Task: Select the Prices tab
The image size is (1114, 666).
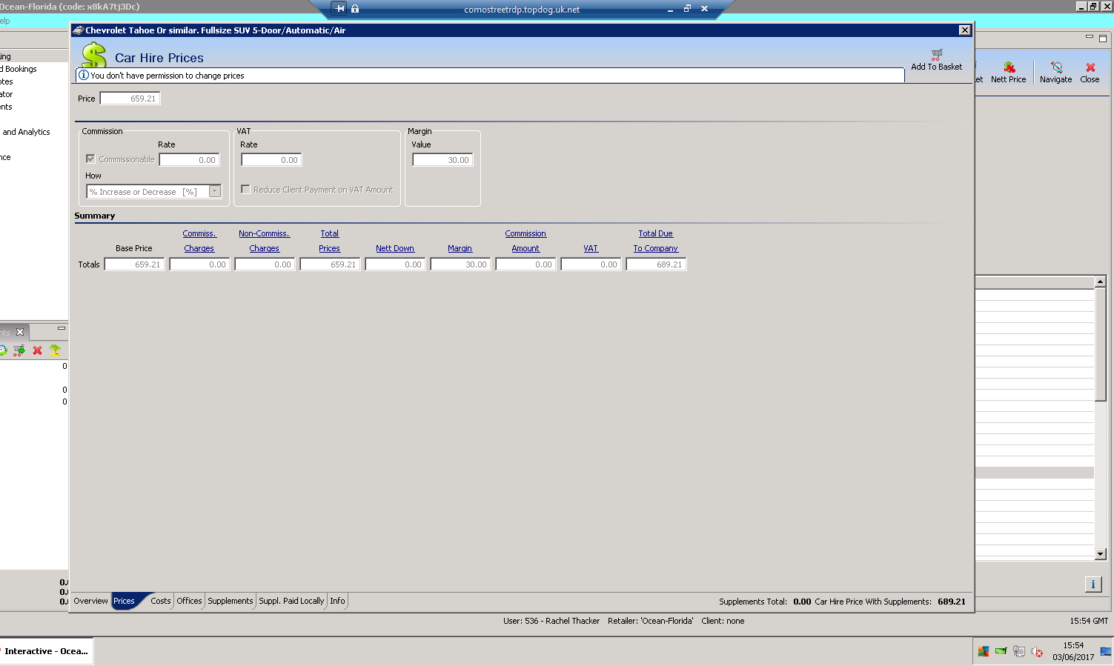Action: tap(124, 601)
